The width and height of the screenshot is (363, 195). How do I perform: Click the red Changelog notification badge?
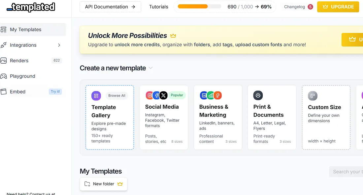click(311, 7)
